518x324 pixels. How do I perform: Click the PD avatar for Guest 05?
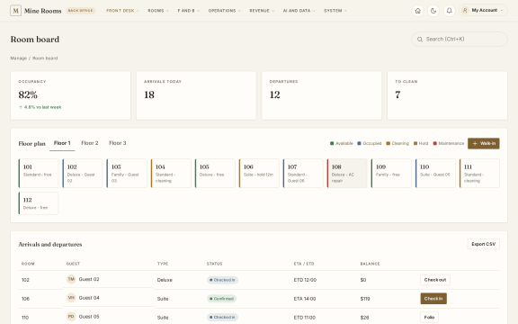[x=71, y=317]
